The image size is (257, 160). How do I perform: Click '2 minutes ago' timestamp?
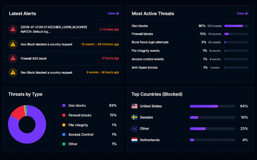pos(109,29)
